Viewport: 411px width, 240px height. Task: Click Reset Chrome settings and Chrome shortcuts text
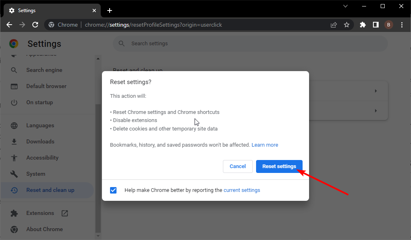pyautogui.click(x=166, y=112)
